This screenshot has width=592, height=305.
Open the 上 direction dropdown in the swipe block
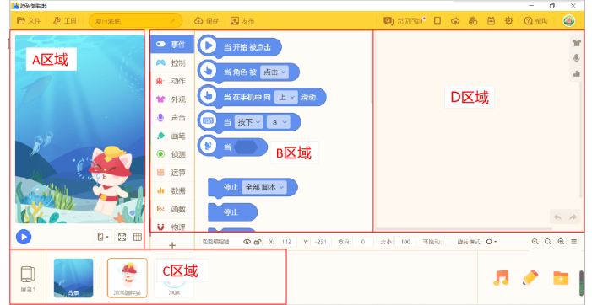pos(286,97)
